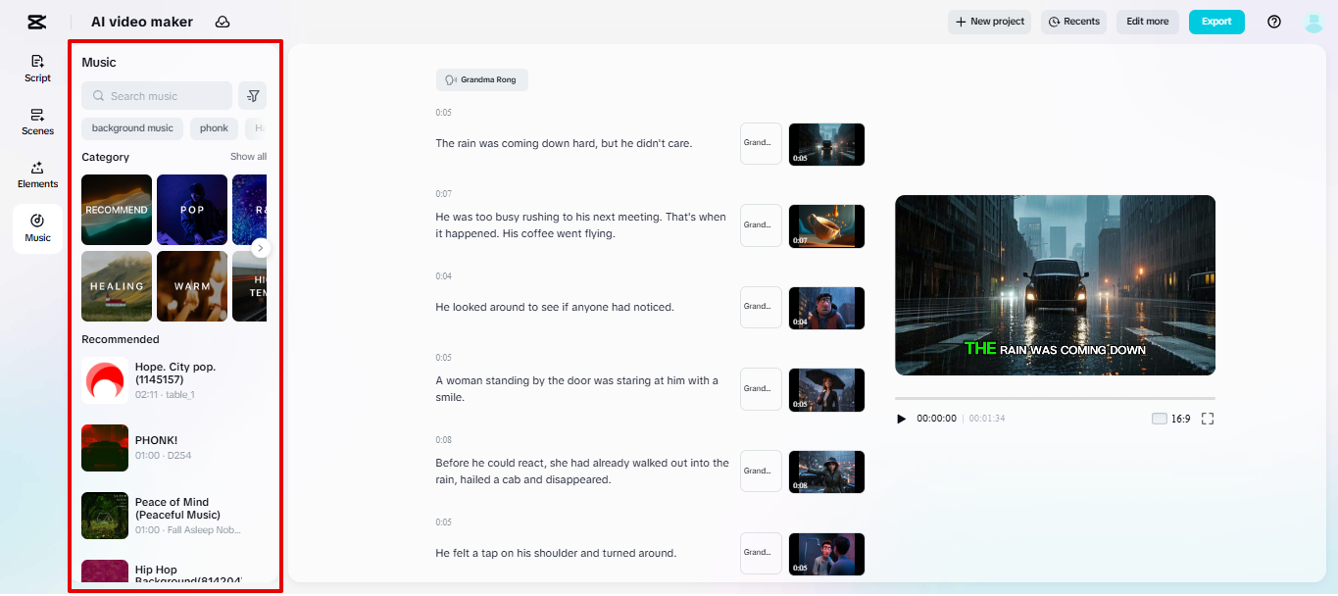The image size is (1338, 596).
Task: Click the rainy street scene thumbnail 0:05
Action: click(826, 144)
